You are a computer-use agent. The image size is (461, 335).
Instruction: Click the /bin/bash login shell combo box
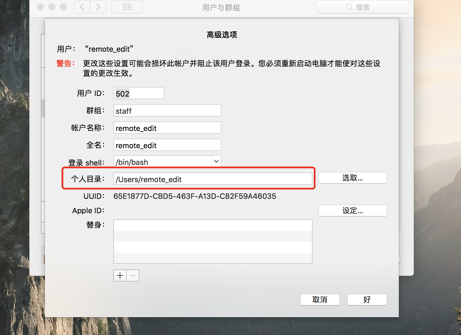pyautogui.click(x=163, y=162)
